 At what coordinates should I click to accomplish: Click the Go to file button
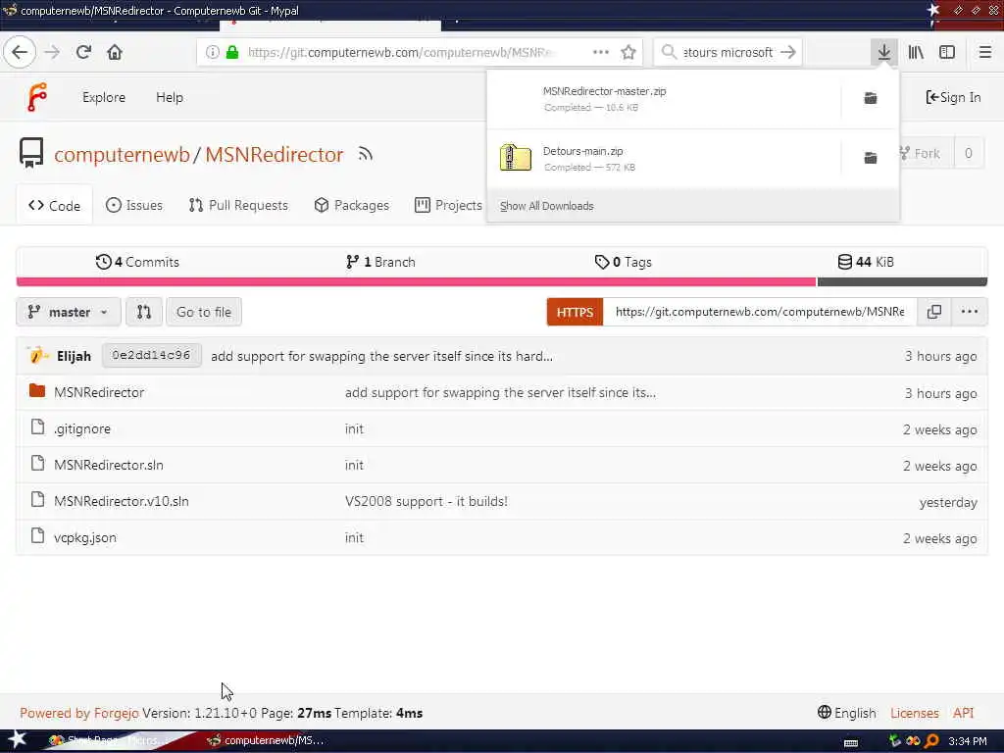click(204, 312)
